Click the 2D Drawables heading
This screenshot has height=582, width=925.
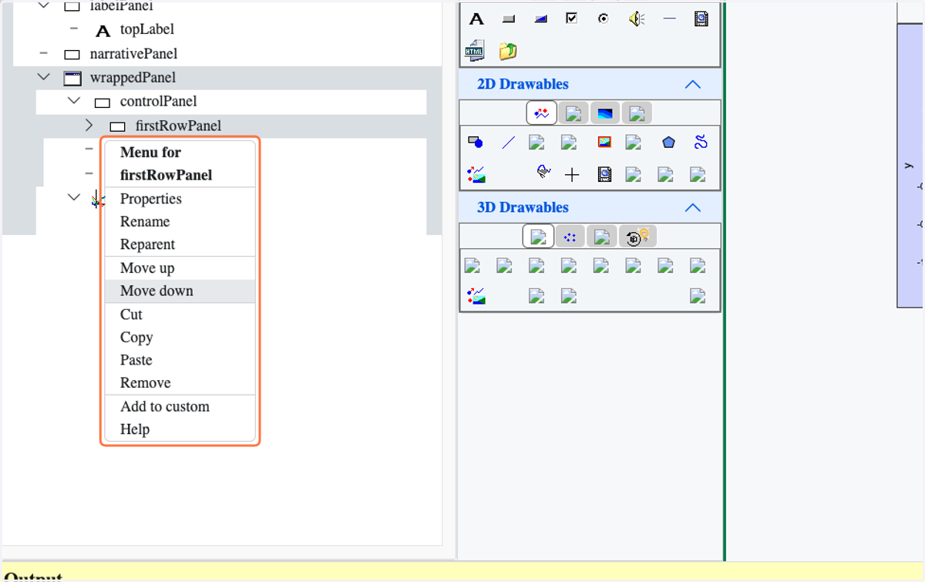click(x=523, y=84)
